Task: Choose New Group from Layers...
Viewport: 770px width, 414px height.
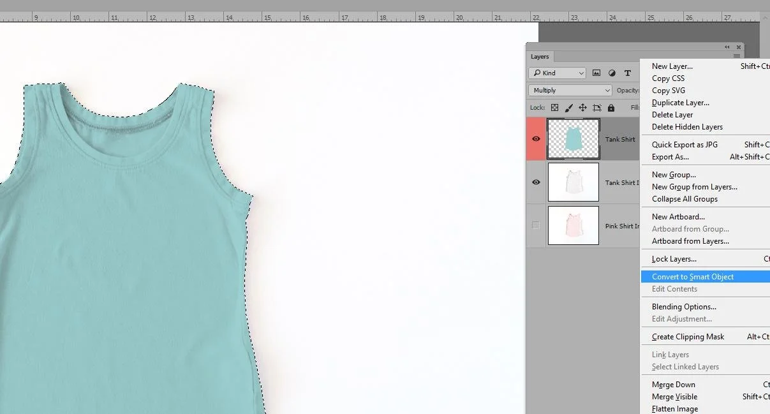Action: click(695, 187)
